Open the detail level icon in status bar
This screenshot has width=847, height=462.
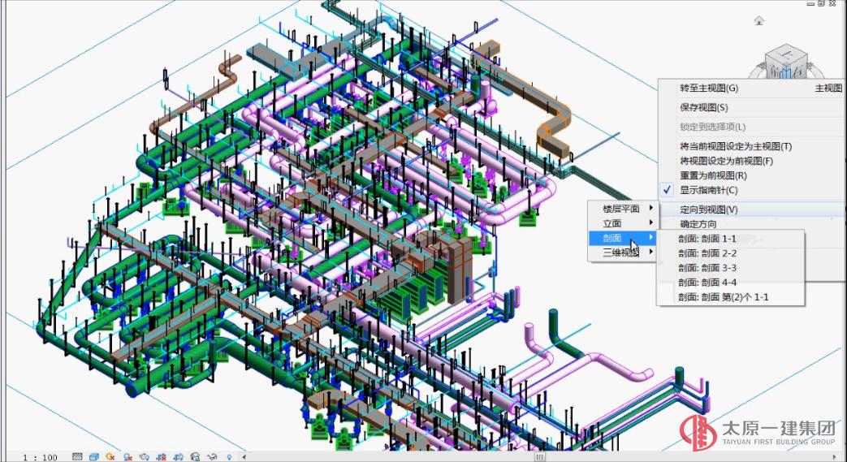[x=78, y=457]
